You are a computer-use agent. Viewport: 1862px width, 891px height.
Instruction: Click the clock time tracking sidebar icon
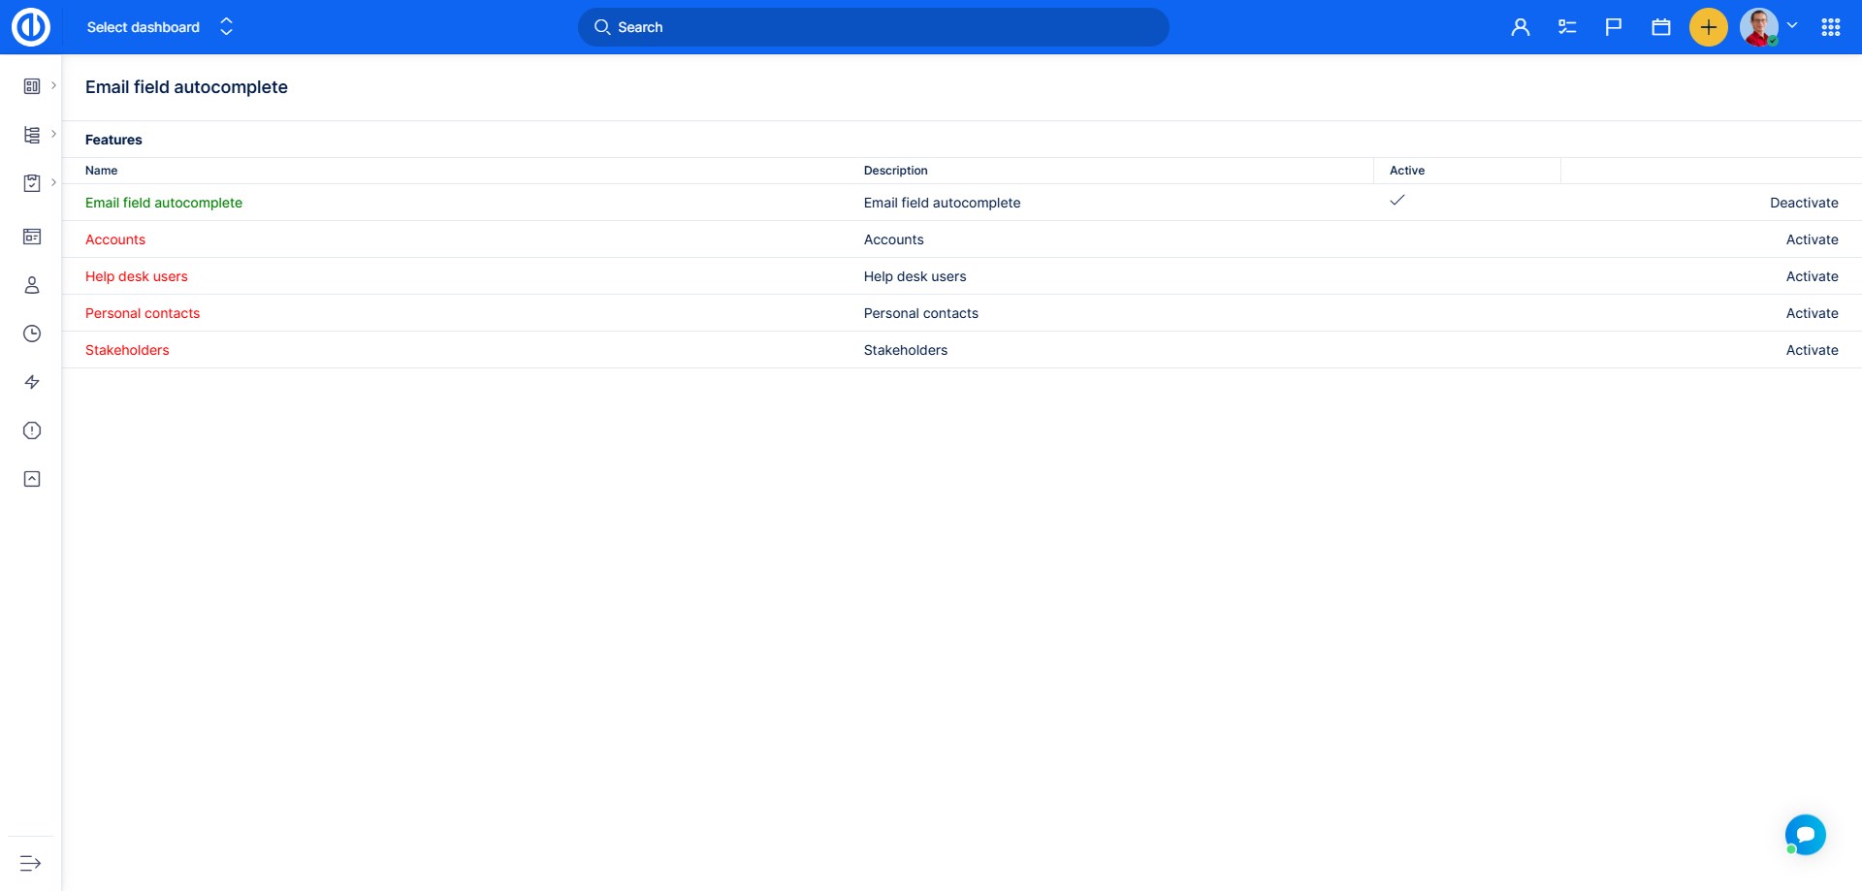(x=32, y=334)
